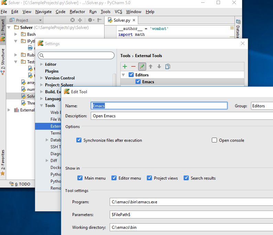The height and width of the screenshot is (235, 273).
Task: Close the Settings dialog with X
Action: pos(243,43)
